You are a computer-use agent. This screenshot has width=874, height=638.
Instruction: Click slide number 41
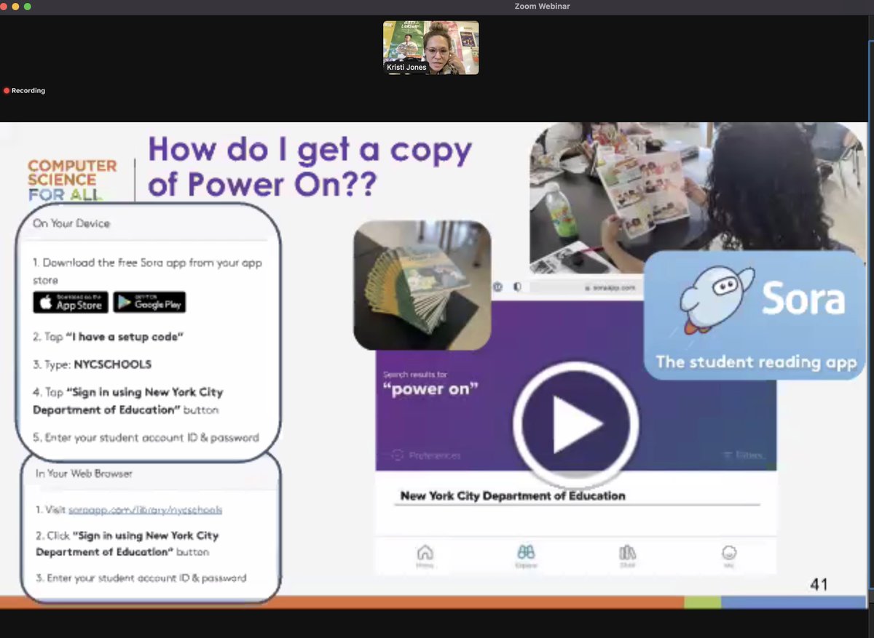click(x=819, y=584)
